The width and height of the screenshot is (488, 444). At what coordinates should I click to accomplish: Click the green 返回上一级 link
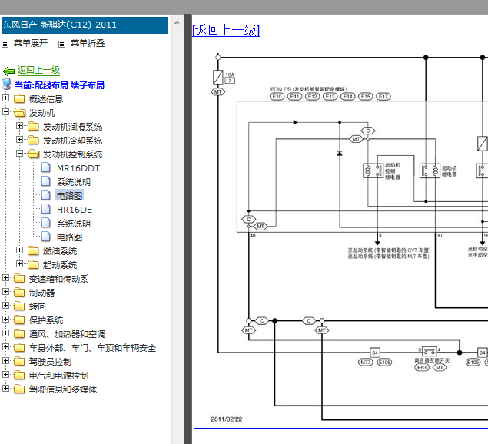[x=38, y=70]
